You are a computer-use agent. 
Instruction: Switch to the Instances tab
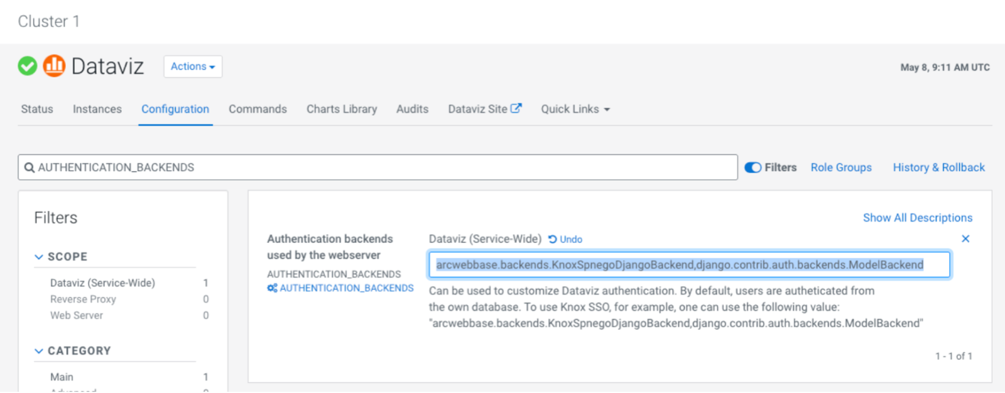pyautogui.click(x=97, y=109)
